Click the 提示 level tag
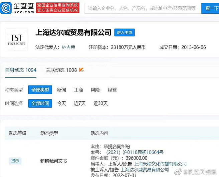The width and height of the screenshot is (219, 177). 15,161
